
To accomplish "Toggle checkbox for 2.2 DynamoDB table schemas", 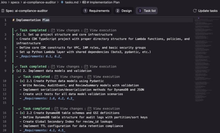I will point(22,113).
